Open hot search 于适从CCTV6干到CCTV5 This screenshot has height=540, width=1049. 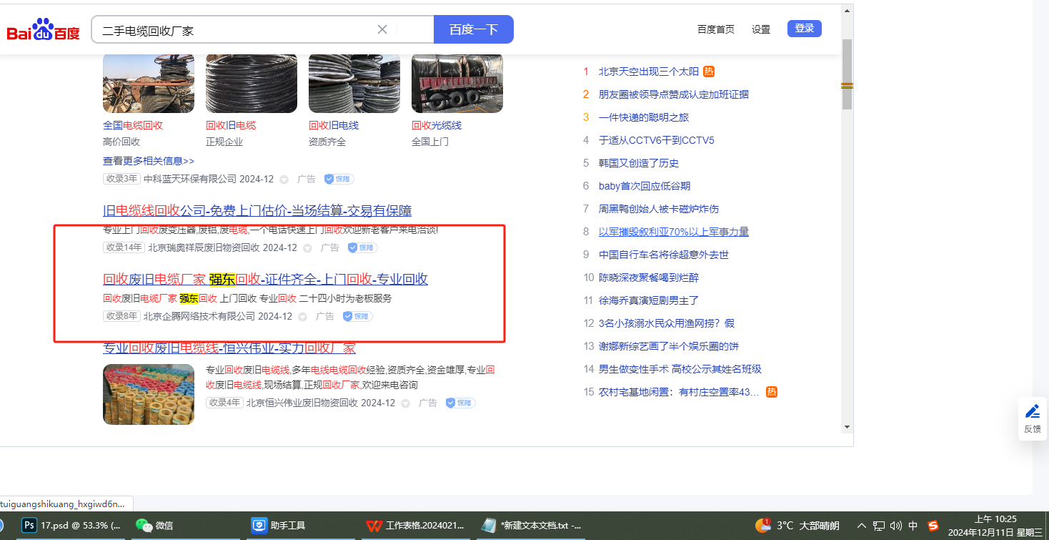[x=657, y=140]
